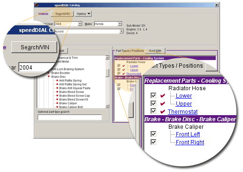Select Brake Anti Squeal Paste tree item

(x=75, y=88)
